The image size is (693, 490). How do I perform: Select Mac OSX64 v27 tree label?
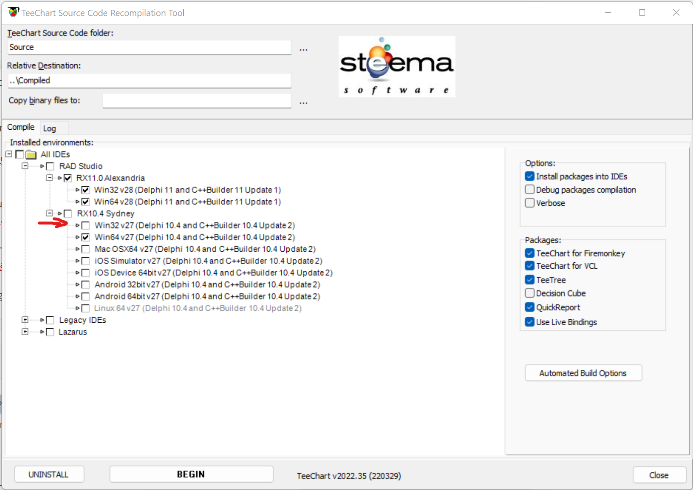click(x=205, y=249)
